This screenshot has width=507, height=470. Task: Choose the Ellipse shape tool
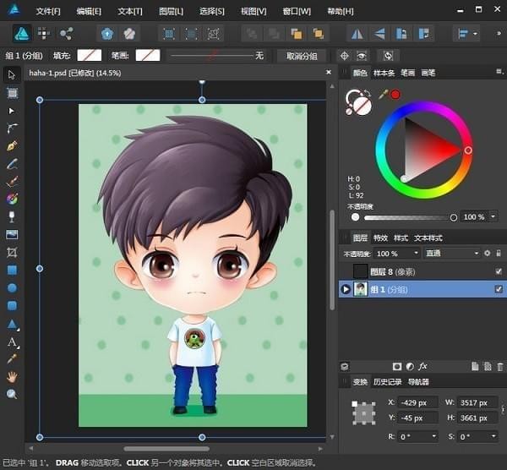pos(12,287)
